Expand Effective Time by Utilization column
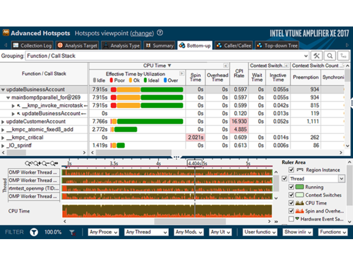Screen dimensions: 353x265 pos(182,73)
